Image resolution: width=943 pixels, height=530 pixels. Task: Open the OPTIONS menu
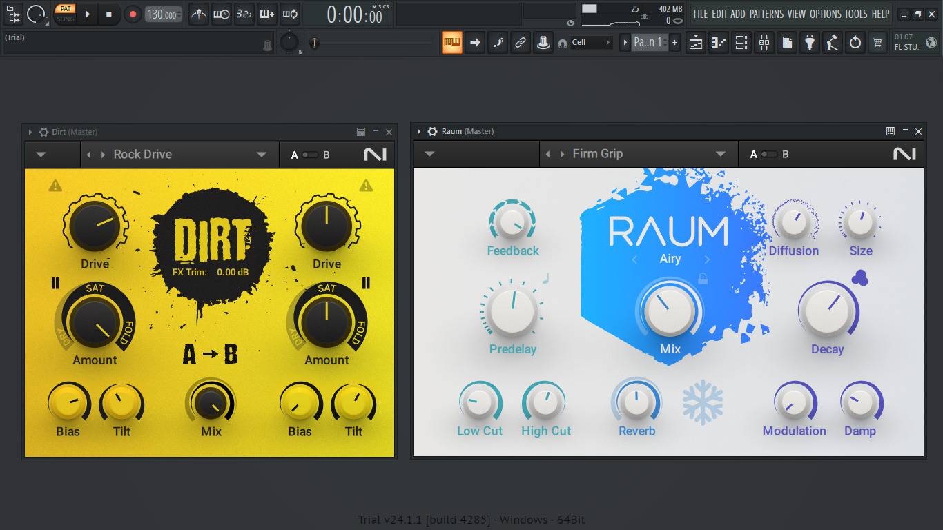point(826,14)
